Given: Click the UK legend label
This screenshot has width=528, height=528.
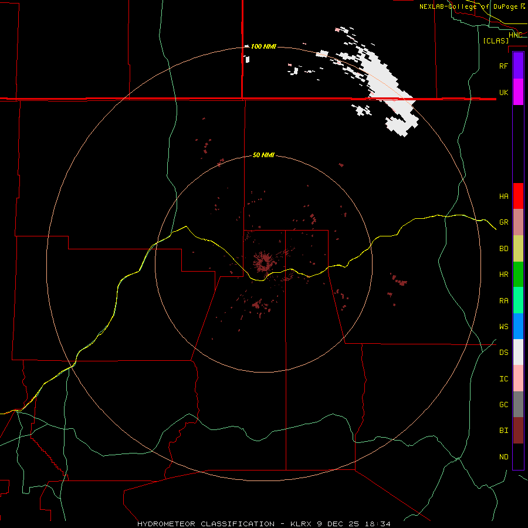Looking at the screenshot, I should 503,92.
